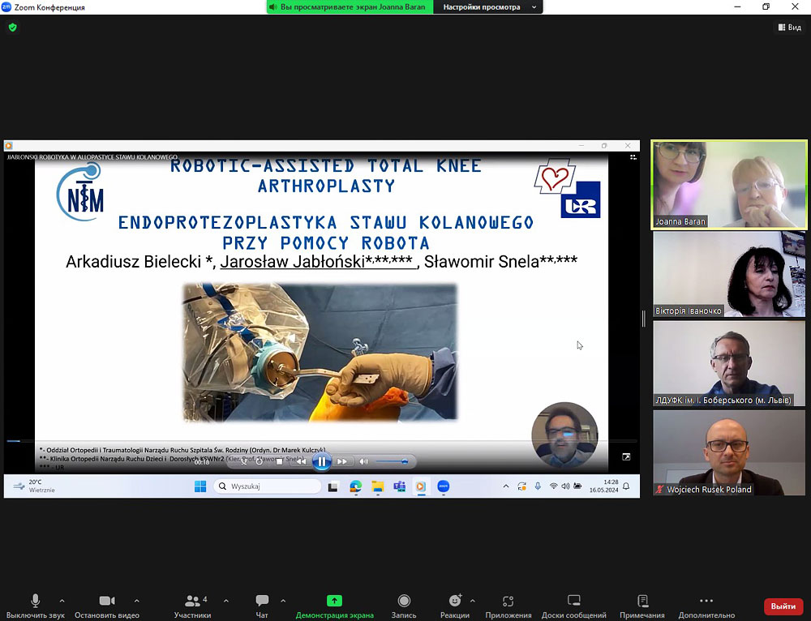Open Media Player in shared taskbar
Image resolution: width=811 pixels, height=621 pixels.
421,486
